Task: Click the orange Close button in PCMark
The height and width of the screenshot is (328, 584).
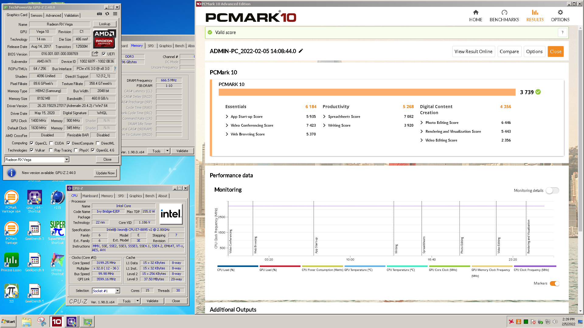Action: pos(555,51)
